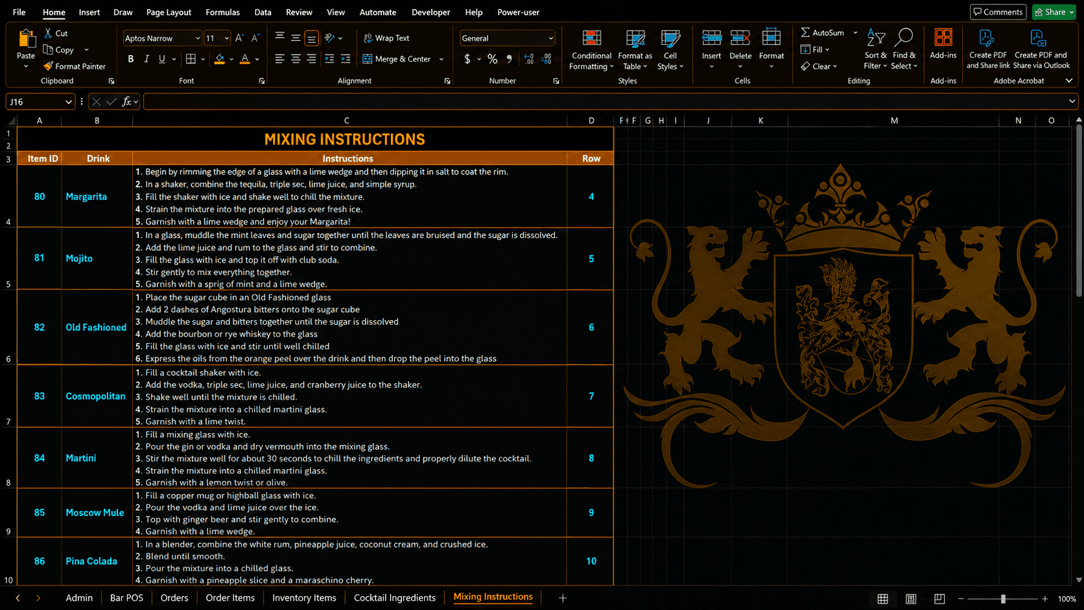Open the General number format dropdown
The image size is (1084, 610).
pos(550,38)
